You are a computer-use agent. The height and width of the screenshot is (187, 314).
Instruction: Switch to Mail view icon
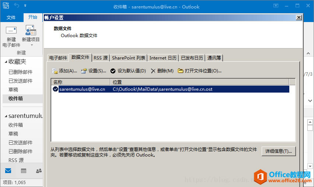[8, 171]
